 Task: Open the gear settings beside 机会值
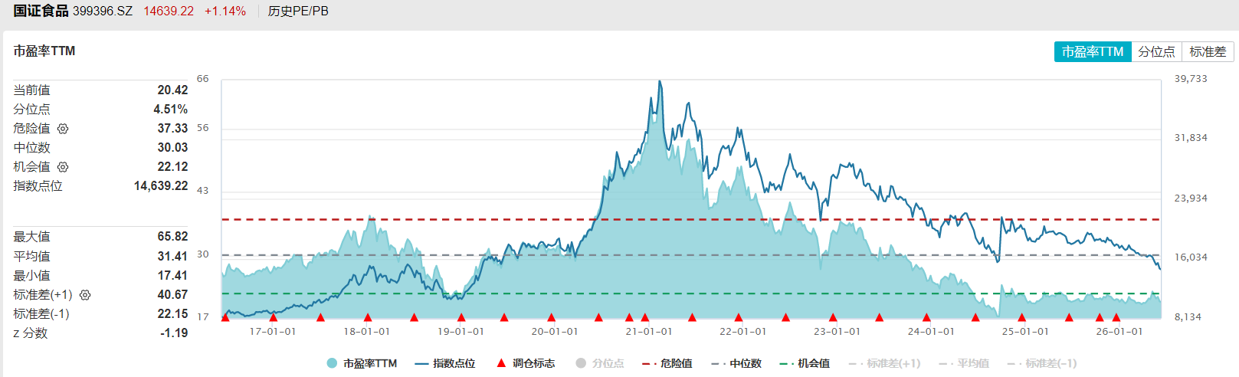coord(63,167)
